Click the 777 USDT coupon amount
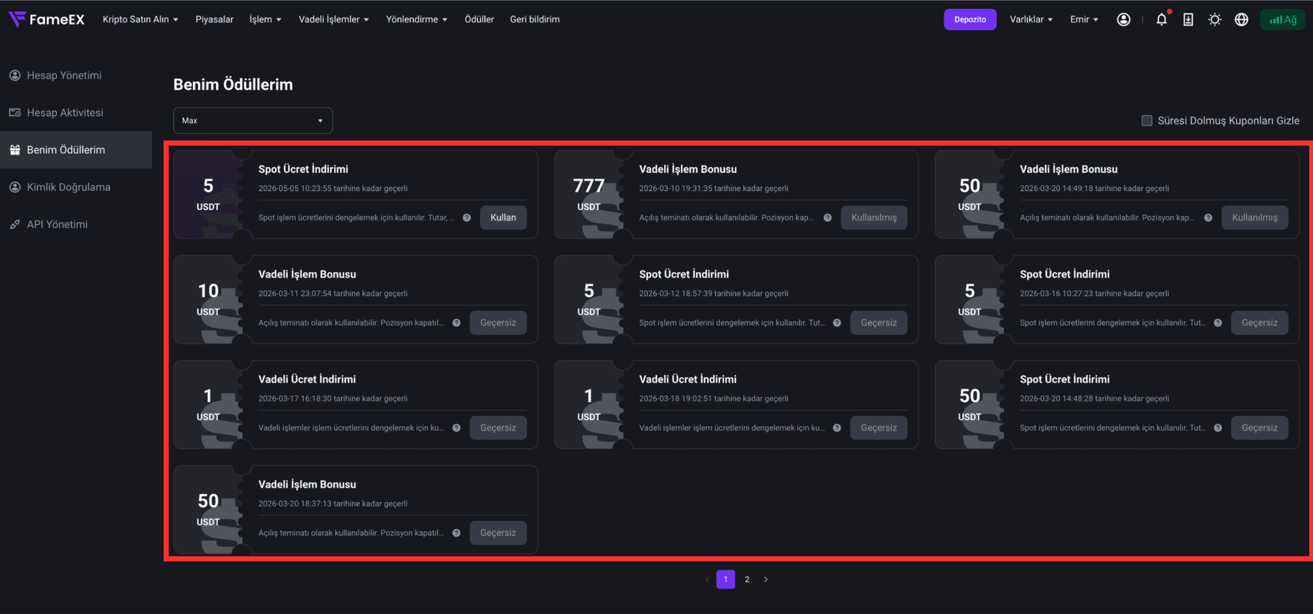1313x614 pixels. click(x=589, y=186)
